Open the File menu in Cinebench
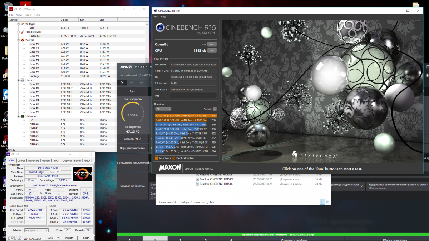Viewport: 429px width, 241px height. (x=156, y=17)
